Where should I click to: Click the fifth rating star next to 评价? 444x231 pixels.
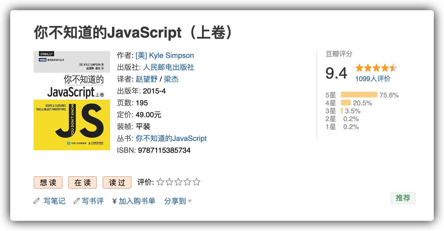point(197,182)
